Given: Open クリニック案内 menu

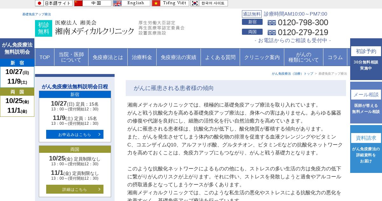Looking at the screenshot, I should coord(262,57).
